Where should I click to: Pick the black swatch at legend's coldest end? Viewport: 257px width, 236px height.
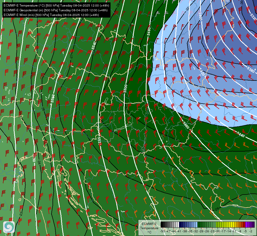pos(162,224)
